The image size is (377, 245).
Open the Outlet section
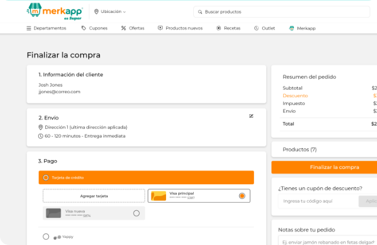click(x=269, y=28)
